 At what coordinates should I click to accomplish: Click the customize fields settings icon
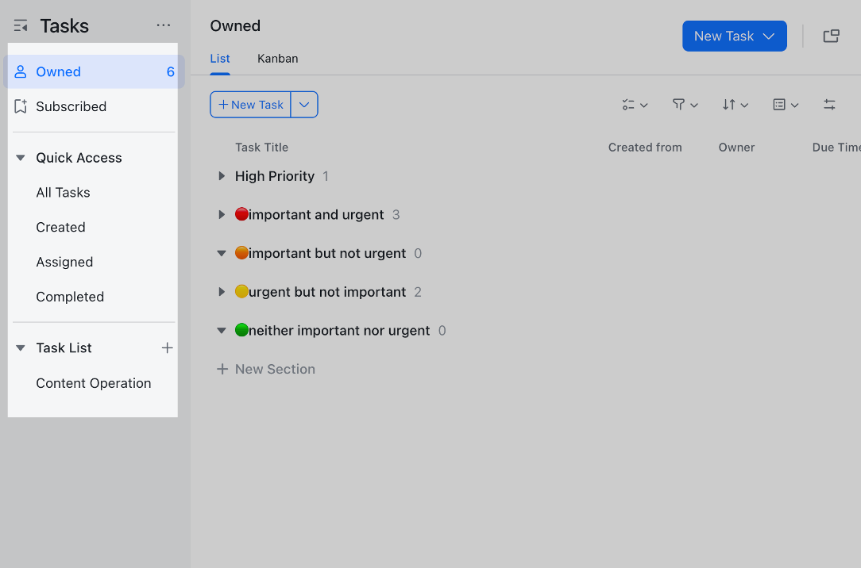829,104
